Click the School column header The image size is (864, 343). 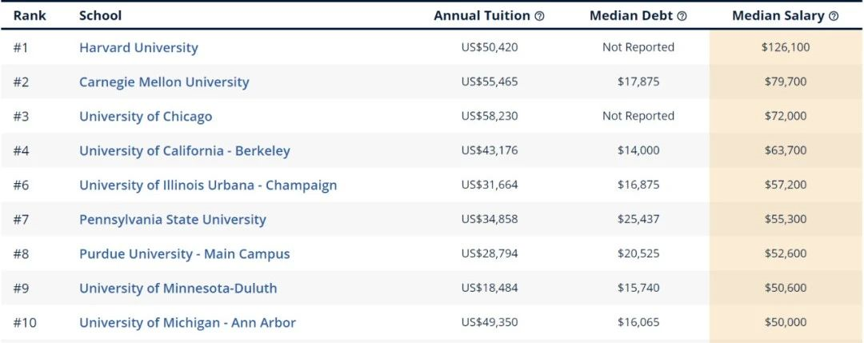point(100,16)
